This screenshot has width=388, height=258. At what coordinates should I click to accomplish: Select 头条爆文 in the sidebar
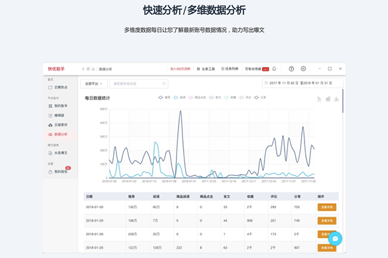pyautogui.click(x=59, y=153)
